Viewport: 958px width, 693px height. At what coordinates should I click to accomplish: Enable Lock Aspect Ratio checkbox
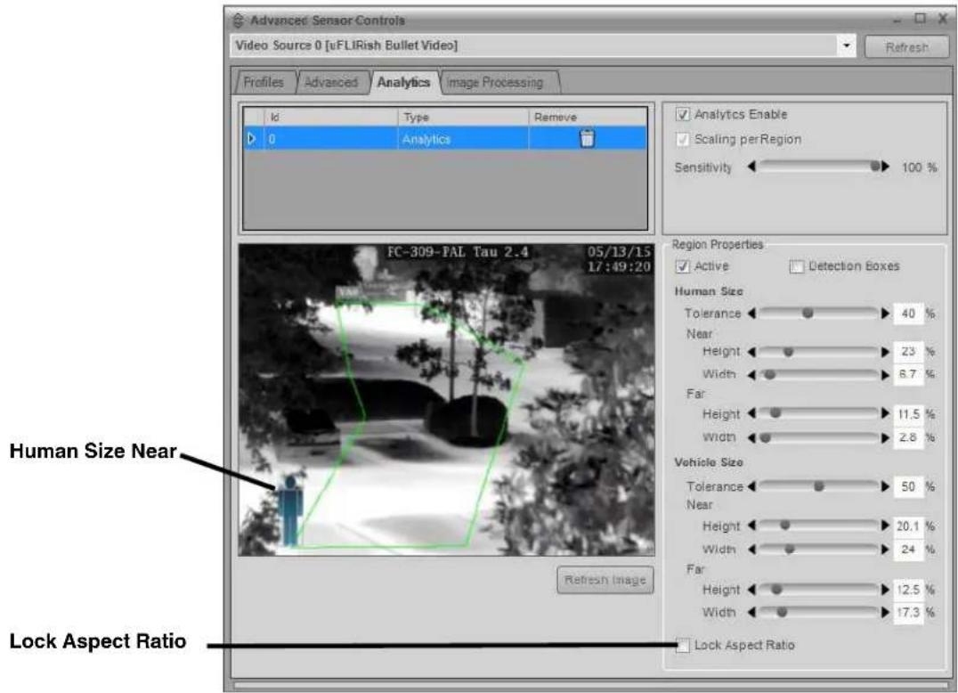(x=683, y=645)
